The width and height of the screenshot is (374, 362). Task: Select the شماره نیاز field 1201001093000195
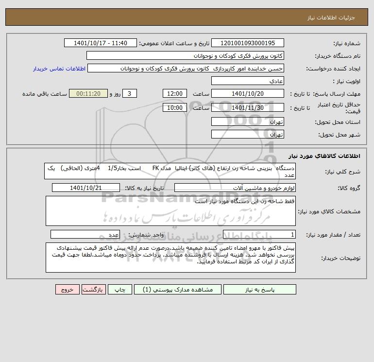248,43
